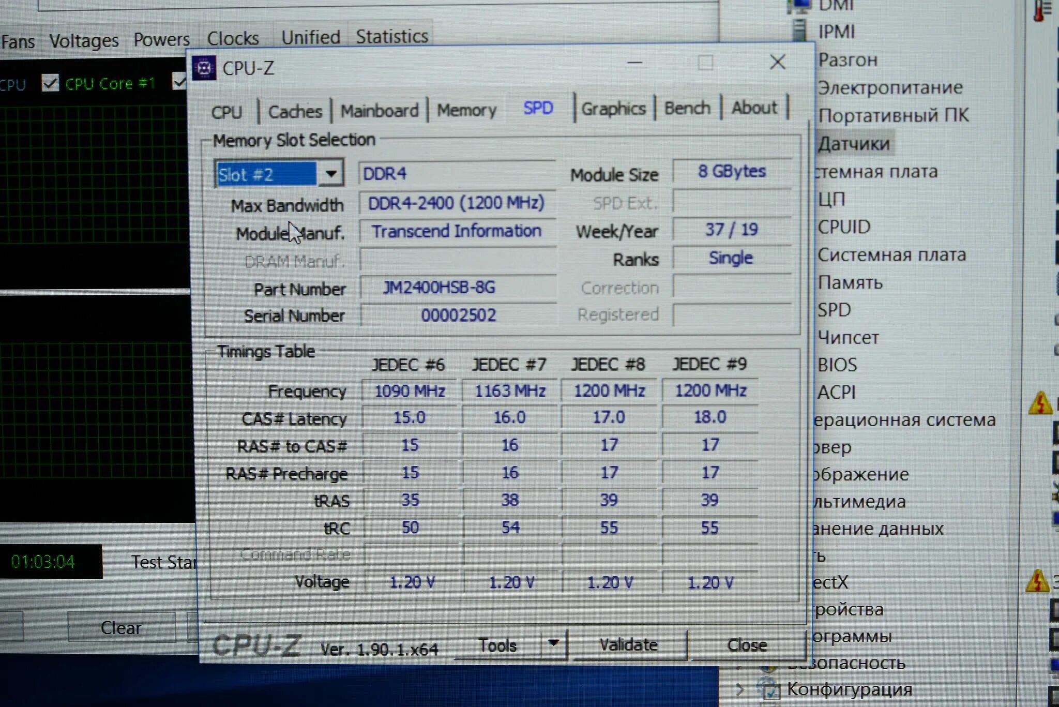Select Системная плата subitem in the tree
This screenshot has width=1059, height=707.
point(891,254)
